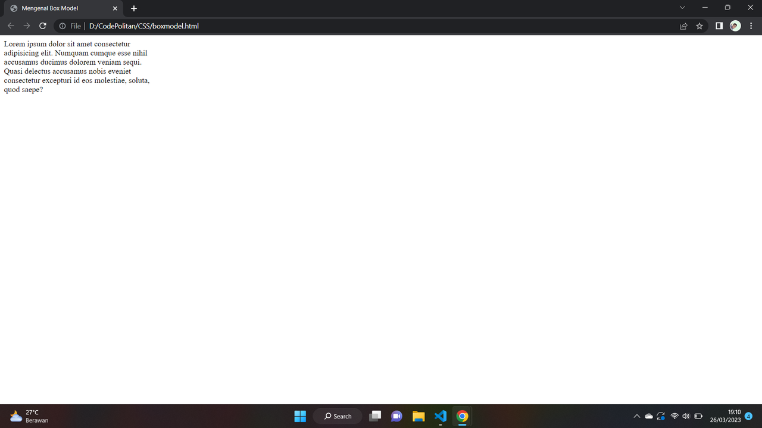This screenshot has height=428, width=762.
Task: Toggle the Chrome side panel
Action: point(719,26)
